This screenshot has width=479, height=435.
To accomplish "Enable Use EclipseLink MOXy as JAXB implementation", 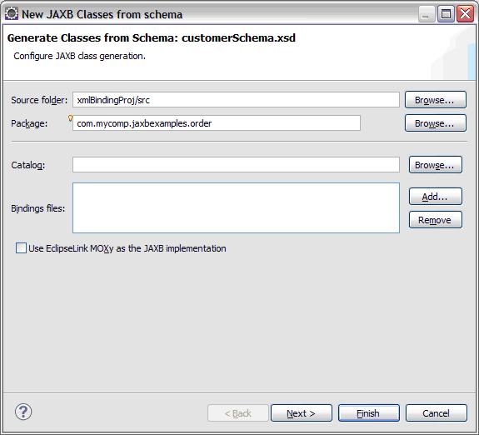I will (x=21, y=247).
